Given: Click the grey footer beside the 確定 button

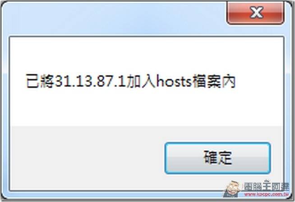Looking at the screenshot, I should (x=88, y=158).
